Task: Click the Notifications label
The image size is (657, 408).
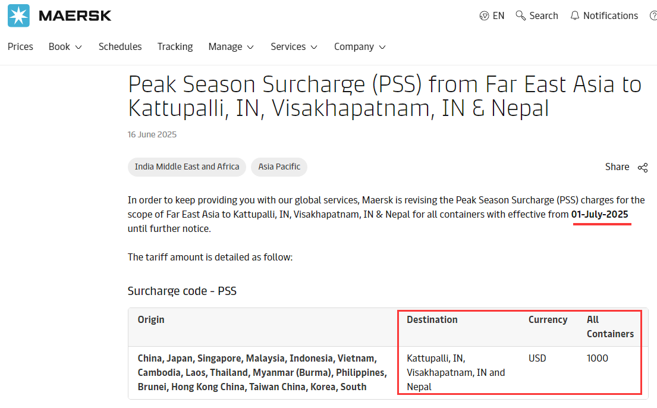Action: pos(610,16)
